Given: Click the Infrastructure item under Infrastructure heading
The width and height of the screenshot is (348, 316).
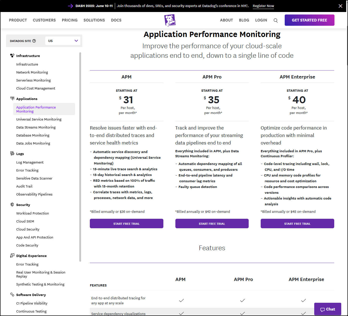Looking at the screenshot, I should [x=27, y=64].
